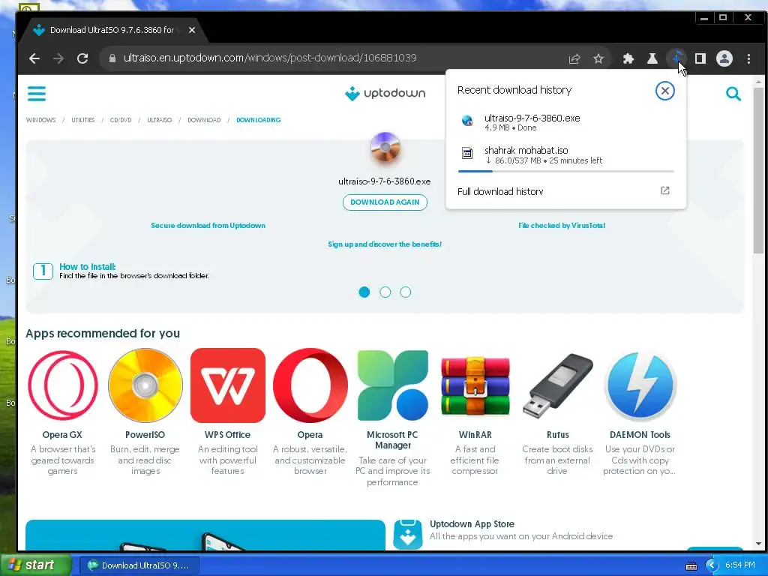Select the first carousel dot

(364, 292)
